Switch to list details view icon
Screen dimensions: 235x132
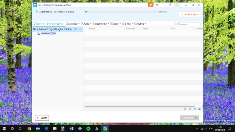tap(195, 109)
